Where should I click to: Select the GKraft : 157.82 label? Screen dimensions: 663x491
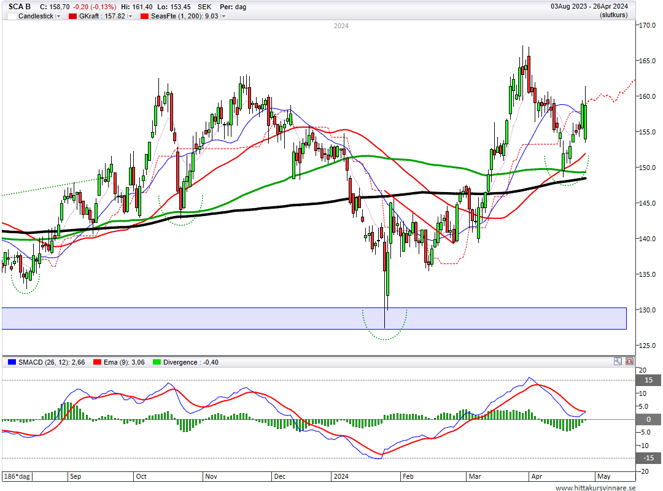pos(103,16)
